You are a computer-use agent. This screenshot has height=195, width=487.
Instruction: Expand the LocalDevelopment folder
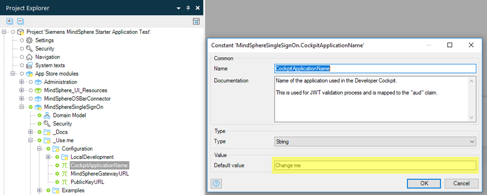click(48, 157)
